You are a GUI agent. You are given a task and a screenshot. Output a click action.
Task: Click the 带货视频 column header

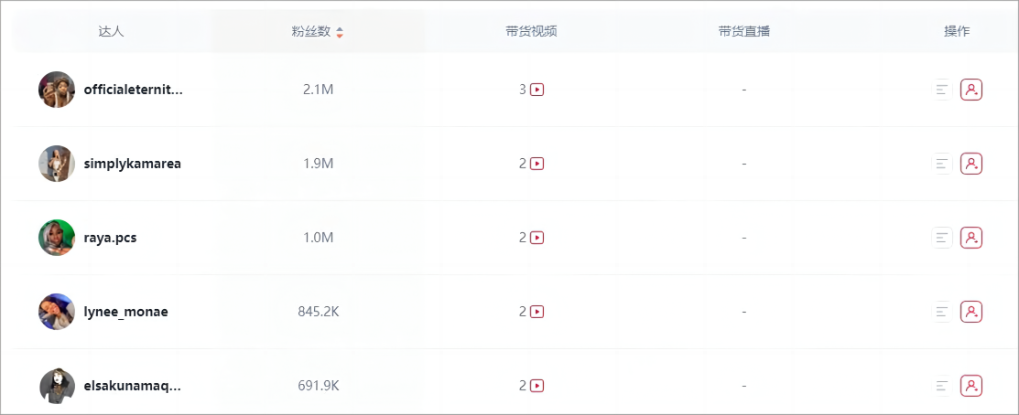tap(531, 31)
